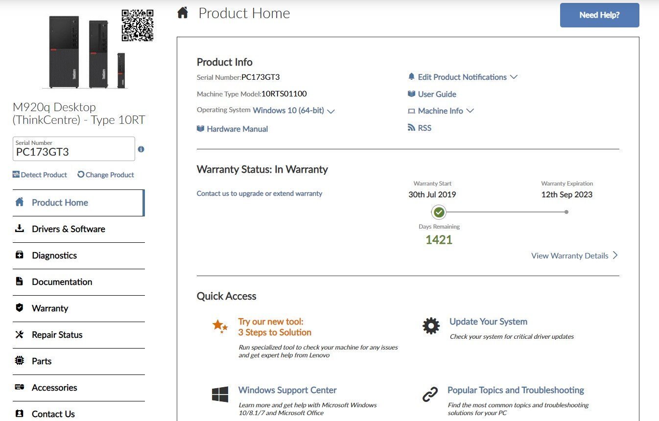The height and width of the screenshot is (421, 659).
Task: Click the Edit Product Notifications link text
Action: [462, 77]
